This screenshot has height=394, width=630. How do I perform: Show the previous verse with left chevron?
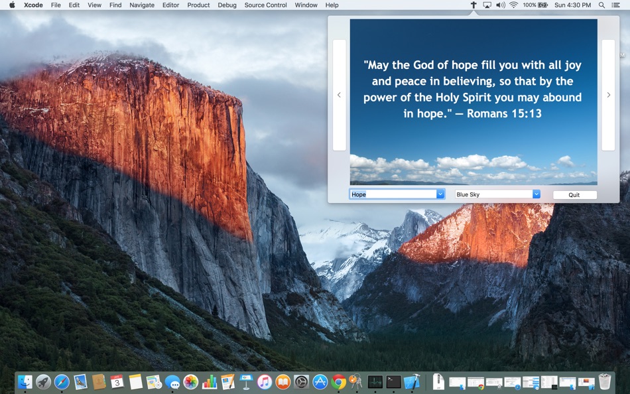(x=339, y=95)
